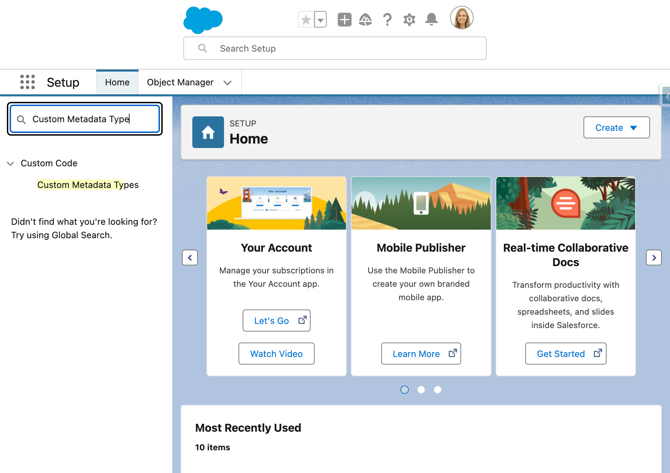Screen dimensions: 670x473
Task: Click the Quick Find box with Custom Metadata Type
Action: (x=85, y=119)
